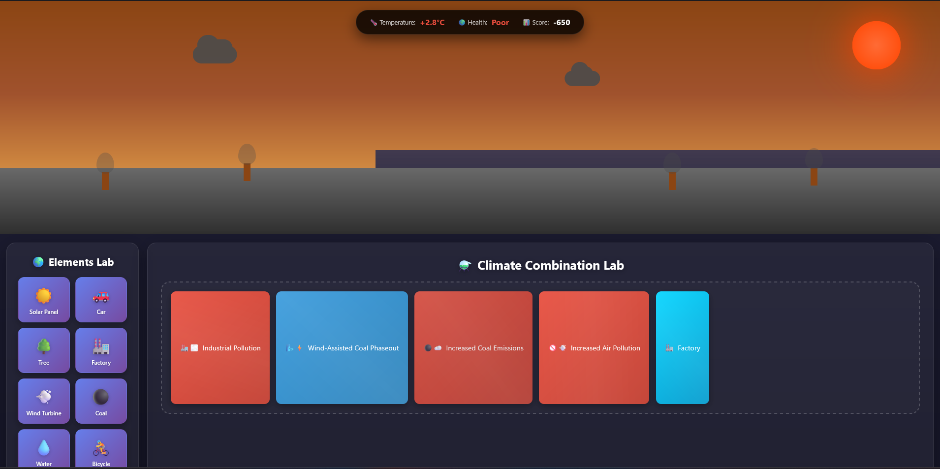
Task: Click the sun in the sky scene
Action: click(876, 45)
